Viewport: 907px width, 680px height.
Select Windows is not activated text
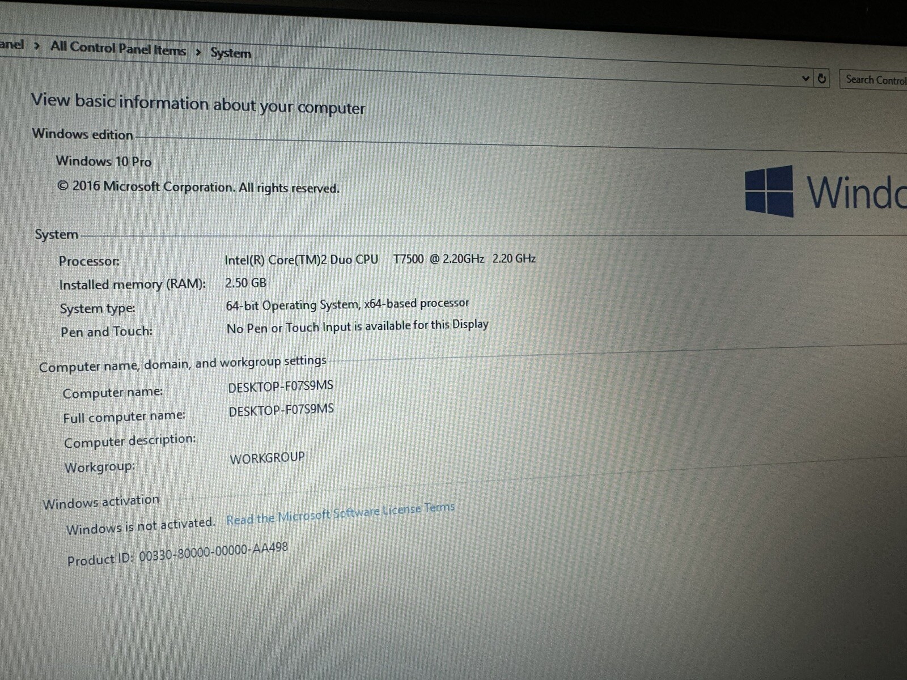[x=141, y=526]
